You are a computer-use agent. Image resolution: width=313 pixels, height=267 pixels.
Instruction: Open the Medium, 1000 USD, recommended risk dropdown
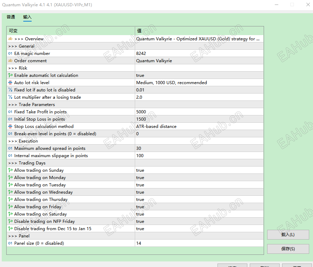(x=199, y=82)
